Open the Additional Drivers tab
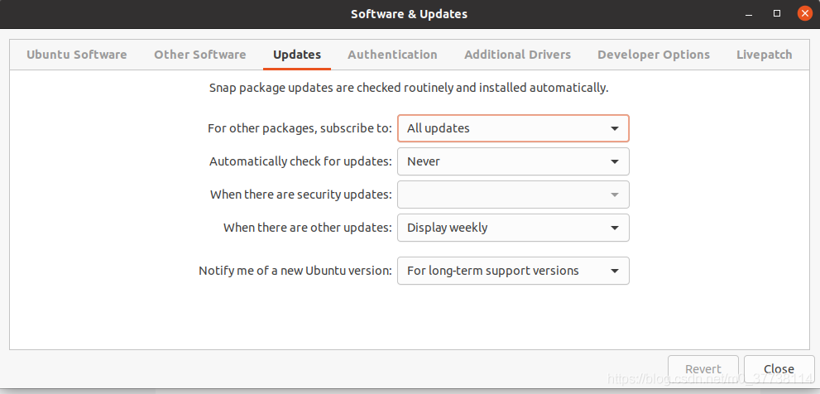The image size is (820, 394). [x=518, y=55]
